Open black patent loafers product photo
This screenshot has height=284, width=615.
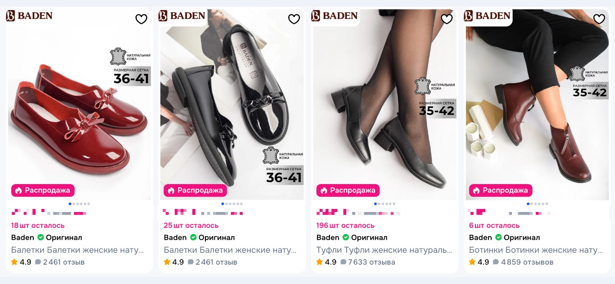click(232, 104)
